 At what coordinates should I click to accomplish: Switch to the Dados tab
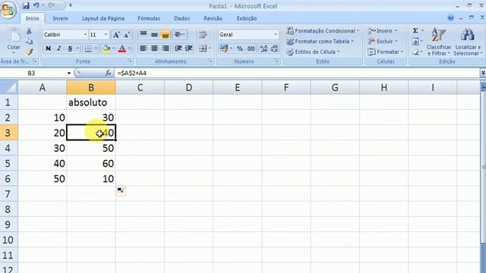(x=182, y=18)
